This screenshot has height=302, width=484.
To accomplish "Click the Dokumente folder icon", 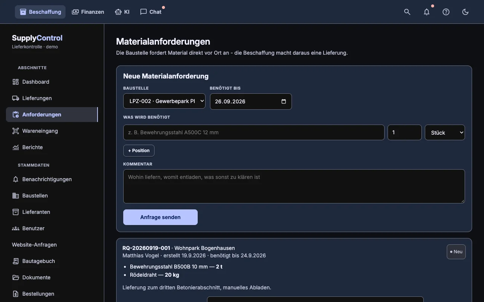I will 16,277.
